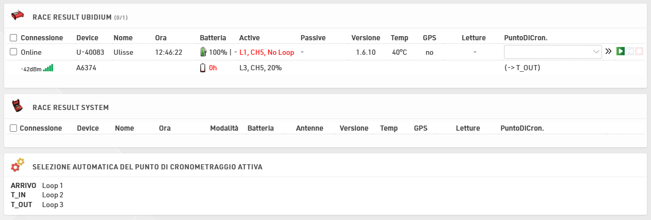The height and width of the screenshot is (220, 651).
Task: Click the ARRIVO timing point entry
Action: tap(24, 185)
